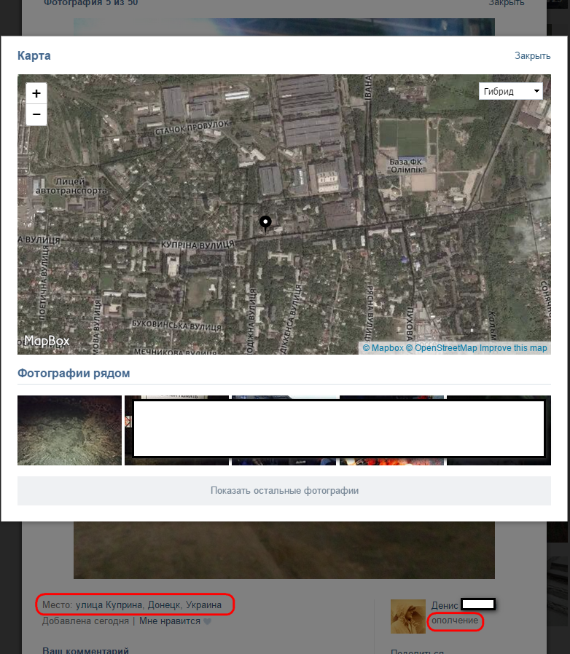Close the map via Закрыть link
The width and height of the screenshot is (570, 654).
point(532,56)
